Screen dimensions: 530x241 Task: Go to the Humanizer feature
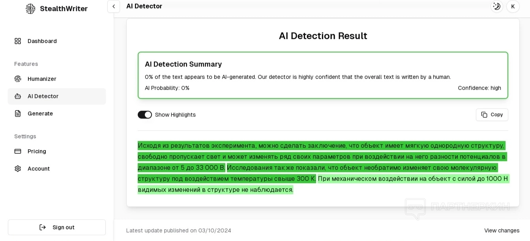click(42, 79)
